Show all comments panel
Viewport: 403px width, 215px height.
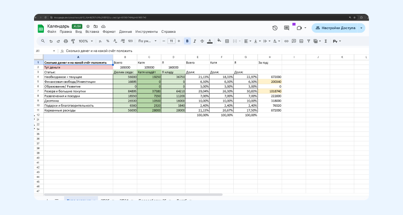pyautogui.click(x=287, y=28)
